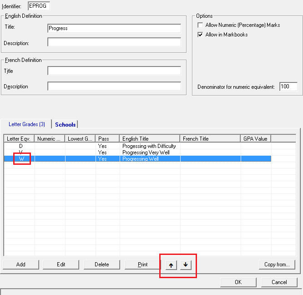Image resolution: width=303 pixels, height=295 pixels.
Task: Click the English Description input field
Action: click(x=114, y=42)
